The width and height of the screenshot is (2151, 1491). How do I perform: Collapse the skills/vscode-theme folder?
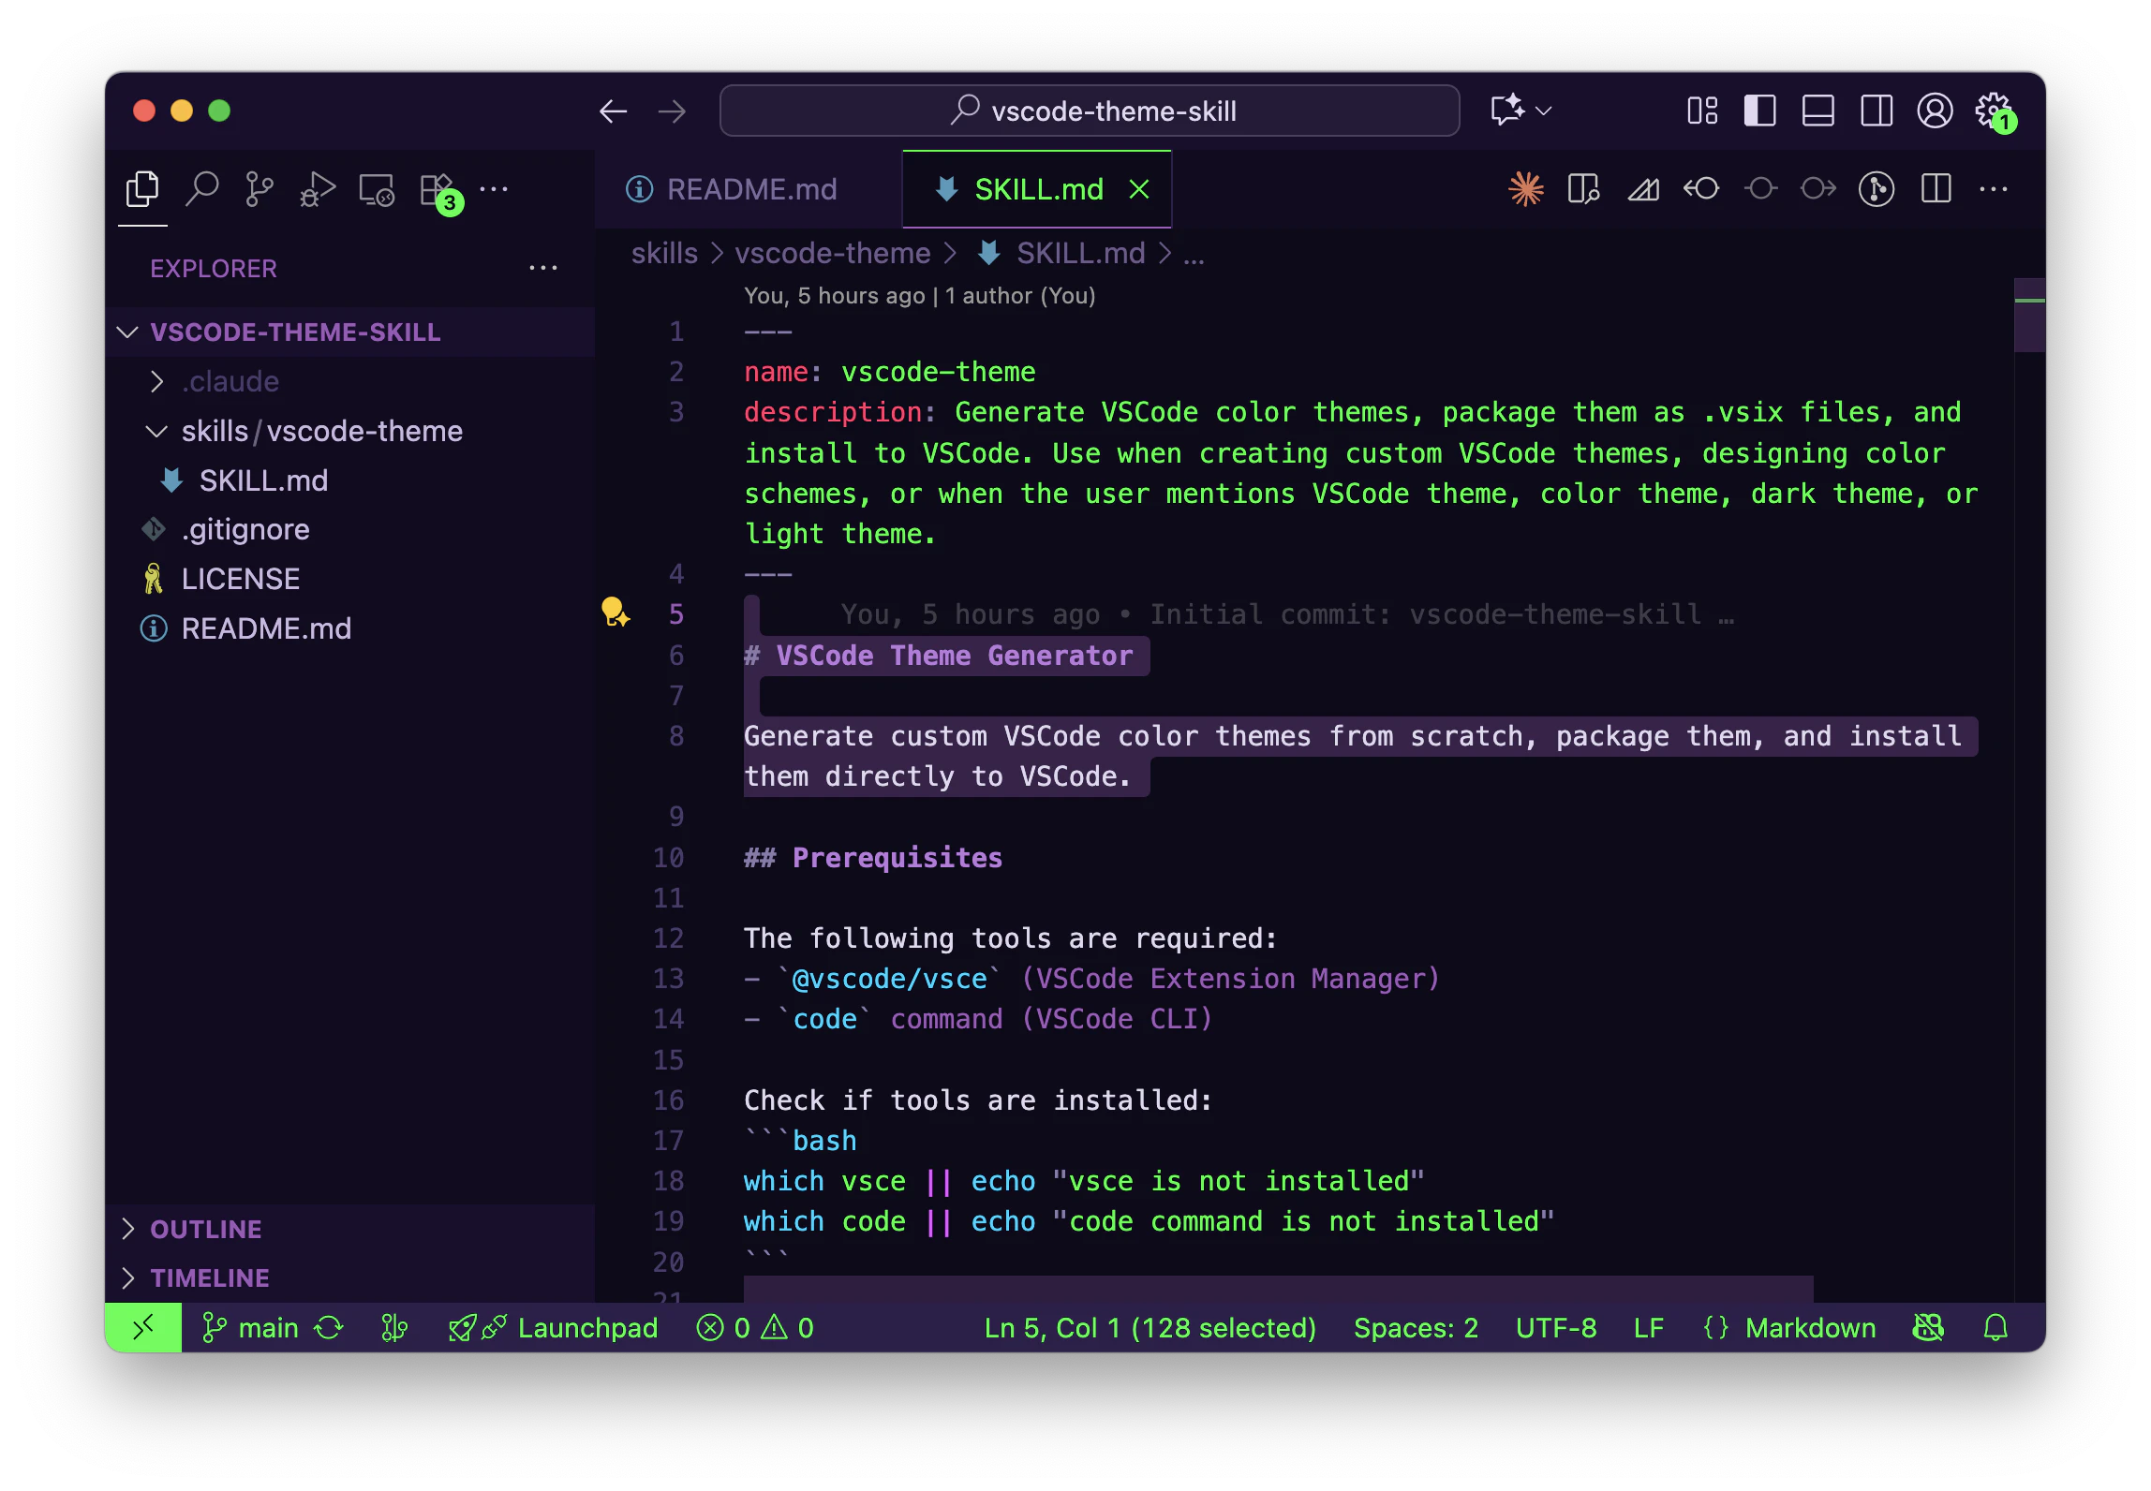point(349,431)
